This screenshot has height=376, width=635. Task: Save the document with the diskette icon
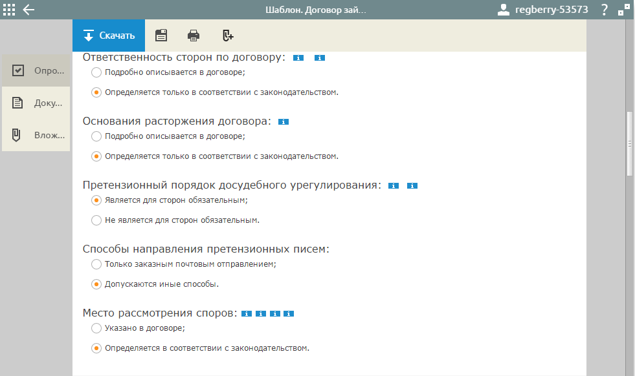click(161, 36)
